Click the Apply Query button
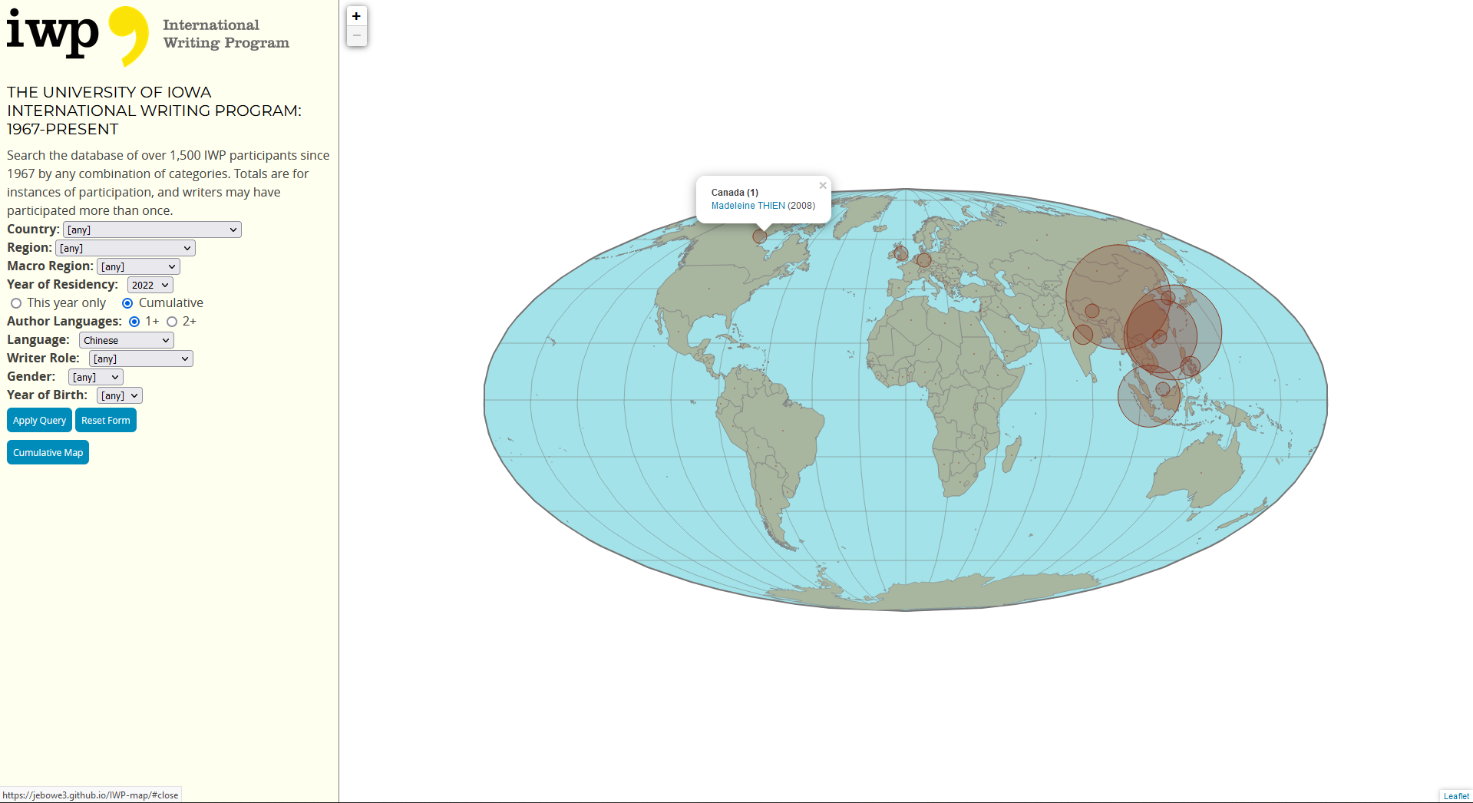This screenshot has height=803, width=1473. click(39, 420)
